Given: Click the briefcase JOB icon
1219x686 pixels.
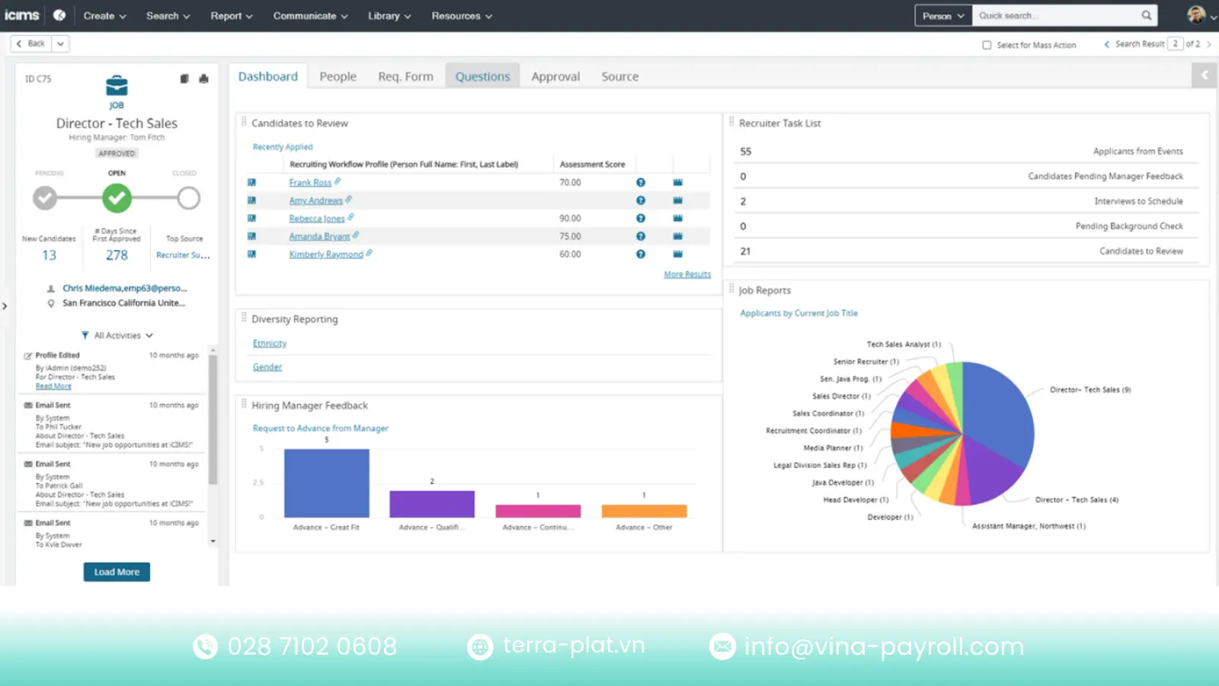Looking at the screenshot, I should tap(117, 85).
